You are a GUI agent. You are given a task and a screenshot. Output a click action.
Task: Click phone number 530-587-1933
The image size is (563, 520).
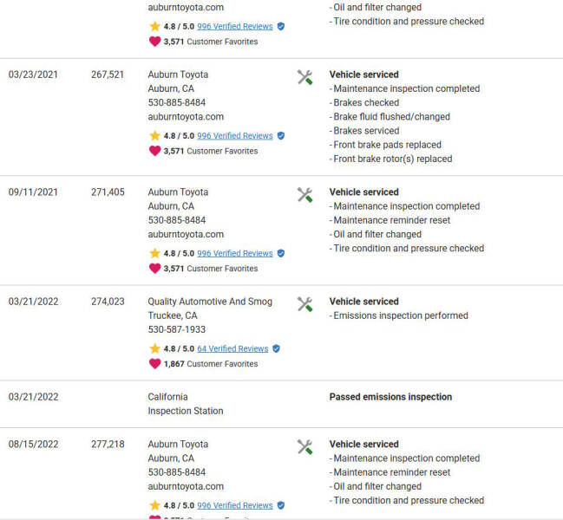pos(177,329)
